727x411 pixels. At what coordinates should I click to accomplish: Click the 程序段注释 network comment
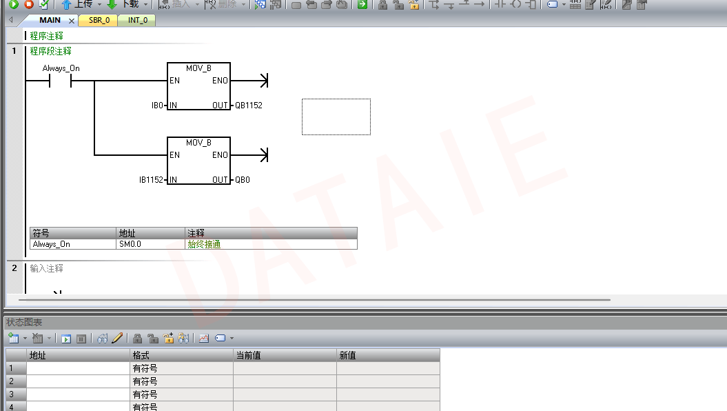click(50, 51)
